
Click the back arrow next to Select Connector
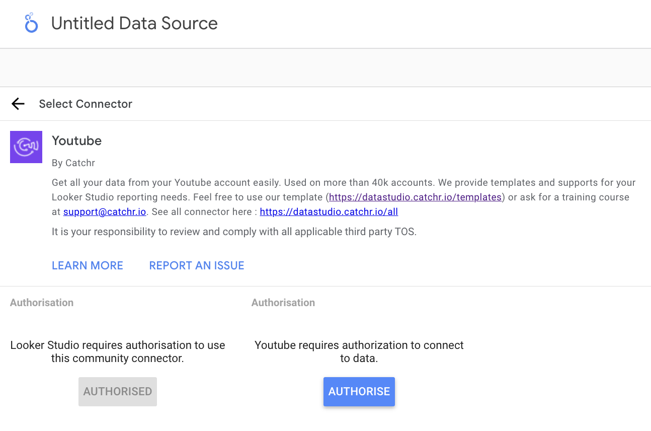pos(18,103)
